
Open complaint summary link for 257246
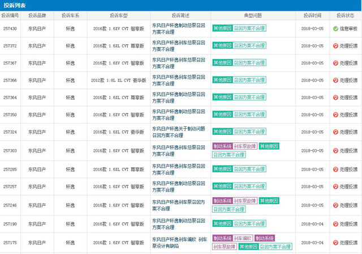179,205
